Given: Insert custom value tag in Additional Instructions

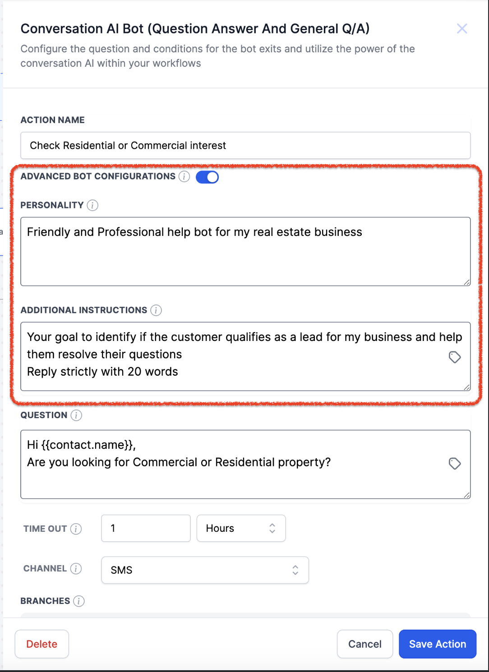Looking at the screenshot, I should tap(455, 357).
